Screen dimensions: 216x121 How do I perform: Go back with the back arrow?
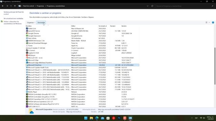point(3,6)
